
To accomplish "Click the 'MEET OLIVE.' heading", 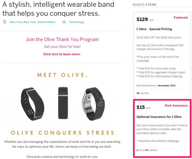I will (62, 75).
